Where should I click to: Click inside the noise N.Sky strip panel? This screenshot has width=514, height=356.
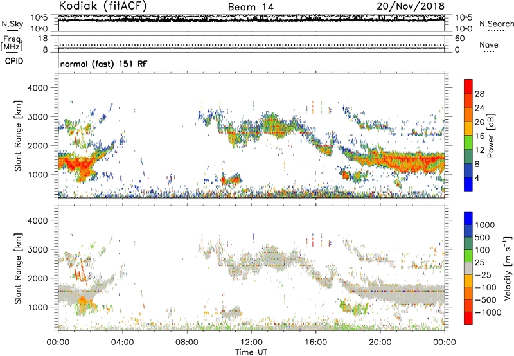coord(251,23)
